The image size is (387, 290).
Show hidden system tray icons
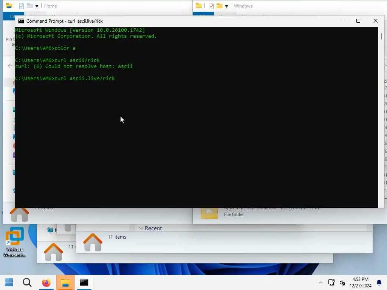click(x=320, y=282)
